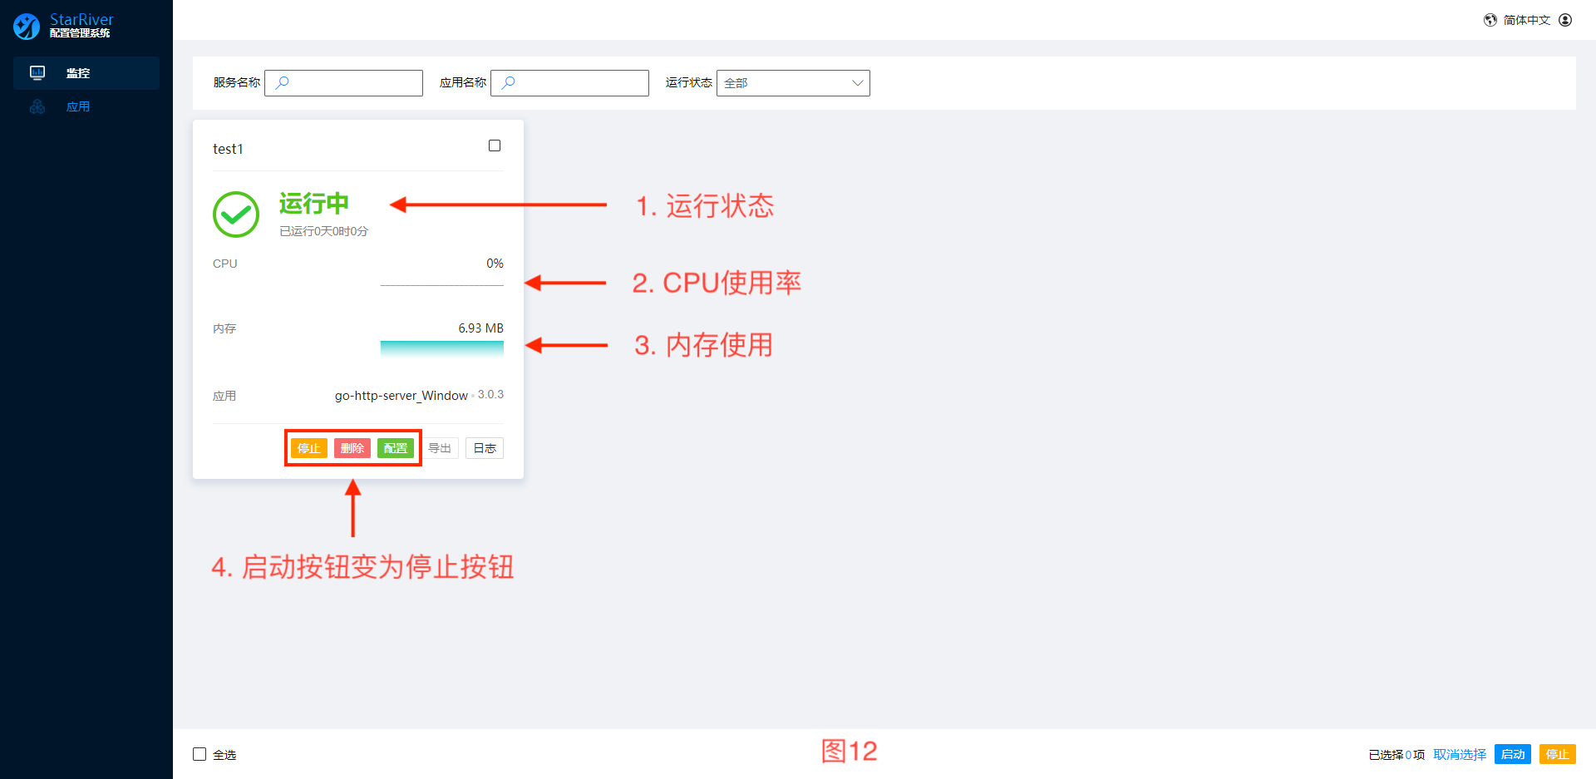The height and width of the screenshot is (779, 1596).
Task: Click the 运行中 status text
Action: tap(314, 204)
